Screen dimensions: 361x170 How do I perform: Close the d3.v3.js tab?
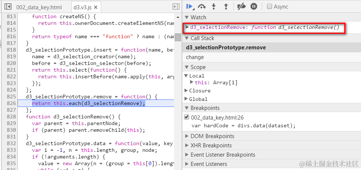(96, 7)
